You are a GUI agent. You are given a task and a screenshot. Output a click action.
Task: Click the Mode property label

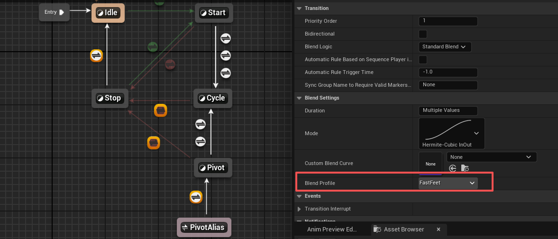(x=311, y=133)
